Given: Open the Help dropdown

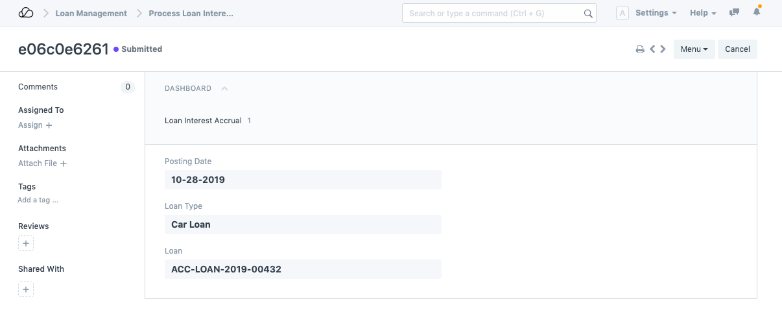Looking at the screenshot, I should (703, 13).
